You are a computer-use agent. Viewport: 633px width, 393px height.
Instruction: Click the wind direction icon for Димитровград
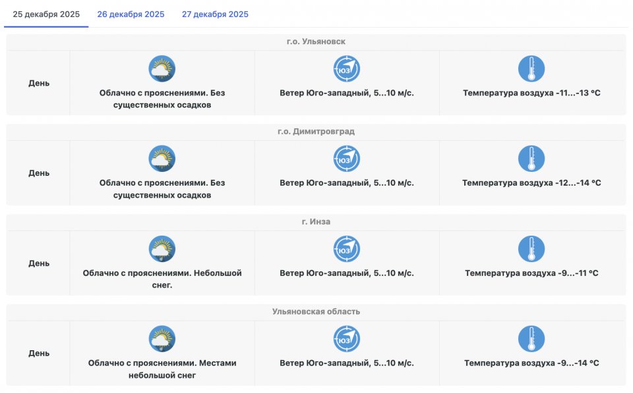[347, 159]
